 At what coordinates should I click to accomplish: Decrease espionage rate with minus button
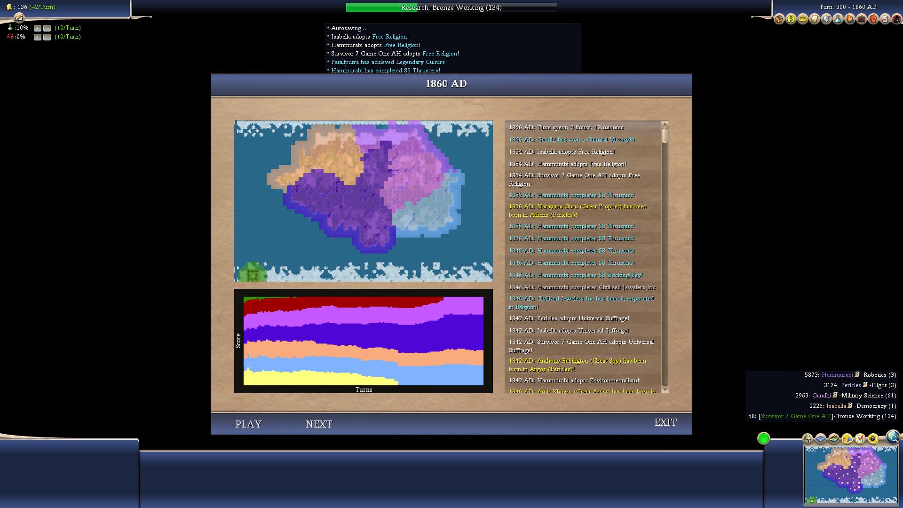click(x=47, y=37)
